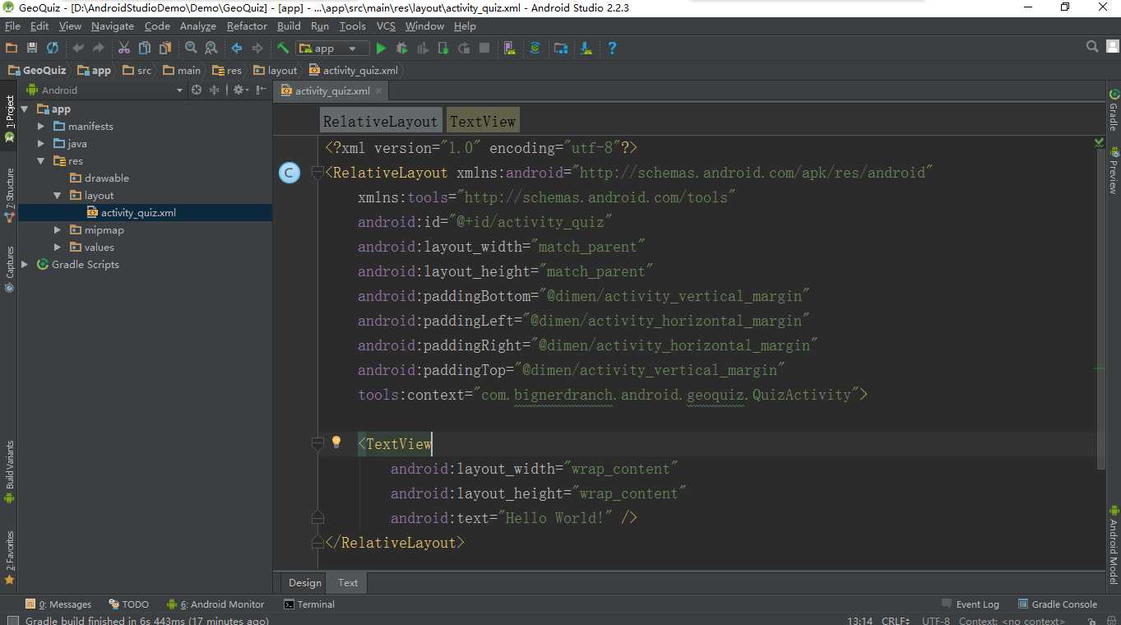This screenshot has width=1121, height=625.
Task: Toggle the Preview tool window on the right
Action: tap(1113, 170)
